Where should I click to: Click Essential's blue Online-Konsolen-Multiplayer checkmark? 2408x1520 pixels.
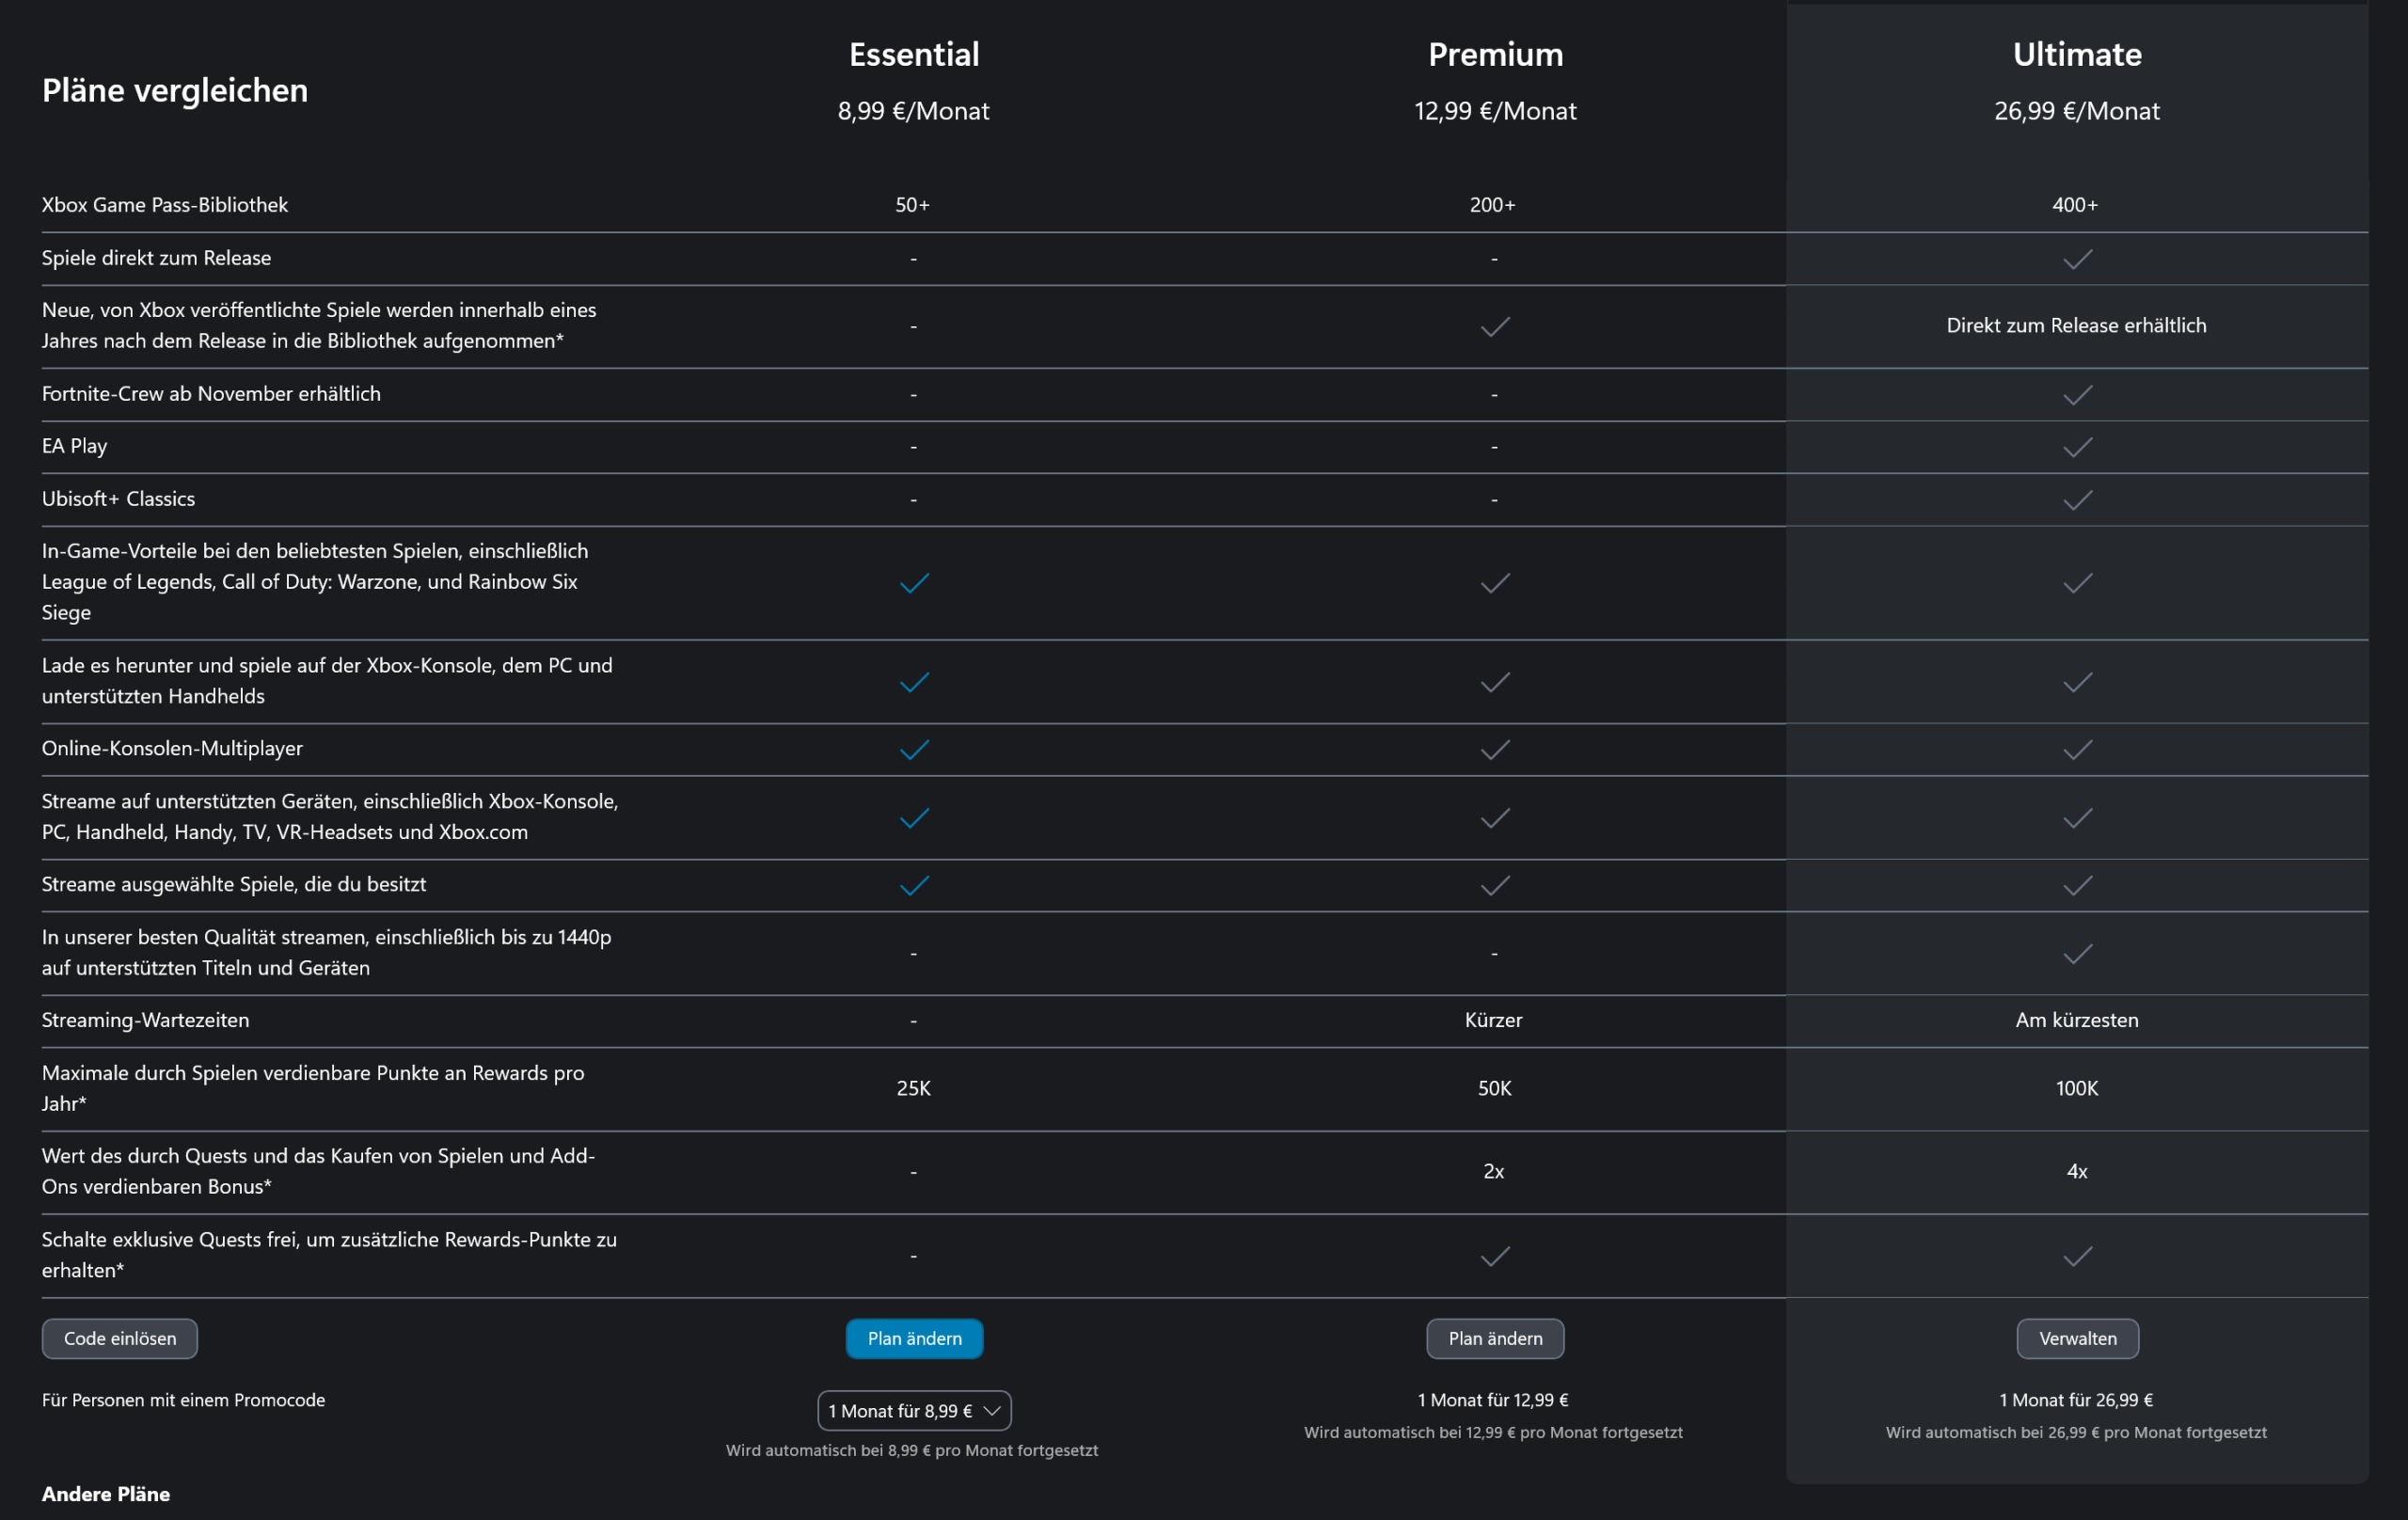pyautogui.click(x=914, y=750)
